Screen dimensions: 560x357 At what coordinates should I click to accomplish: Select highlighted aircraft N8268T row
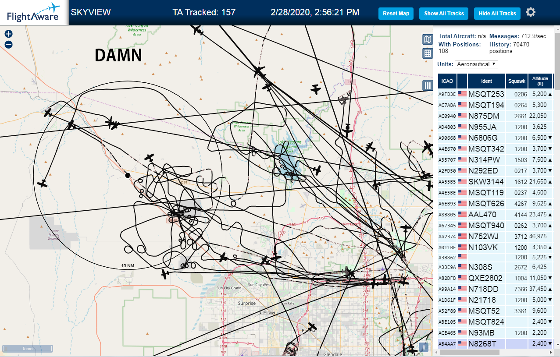tap(496, 343)
